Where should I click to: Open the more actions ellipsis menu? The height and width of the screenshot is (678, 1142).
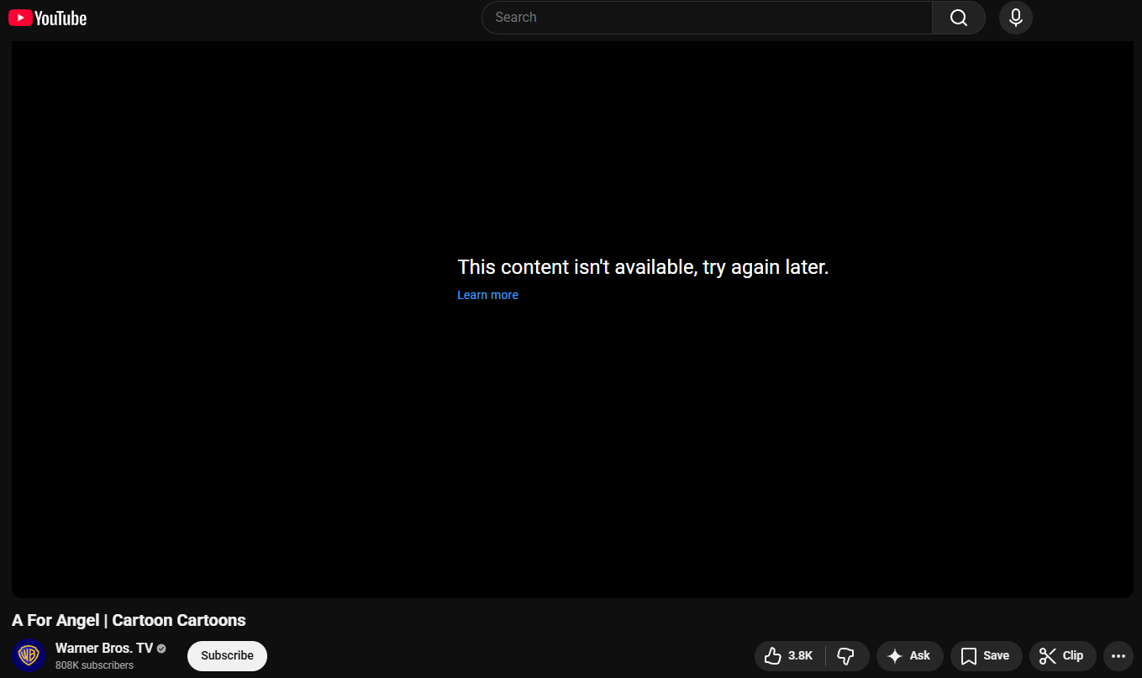tap(1118, 656)
